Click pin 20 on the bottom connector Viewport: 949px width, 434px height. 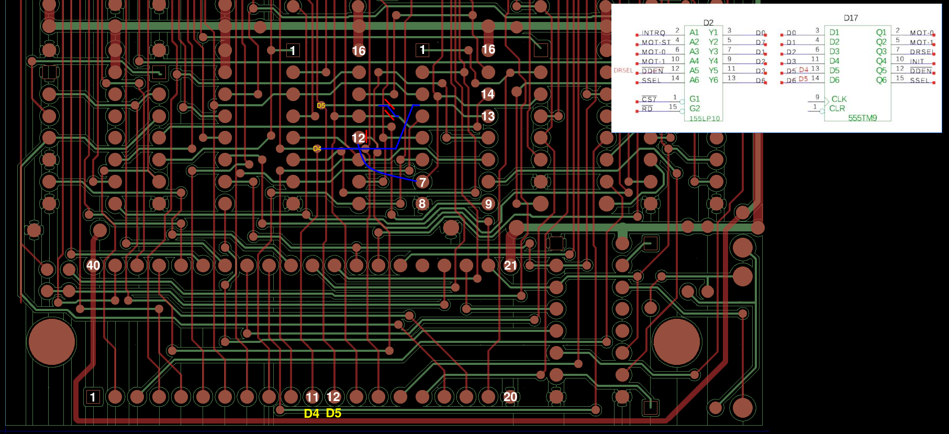[510, 397]
